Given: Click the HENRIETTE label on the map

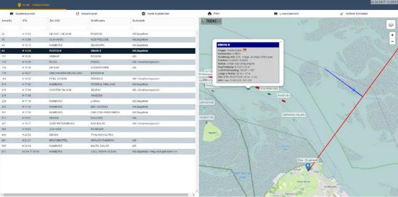Looking at the screenshot, I should coord(206,118).
